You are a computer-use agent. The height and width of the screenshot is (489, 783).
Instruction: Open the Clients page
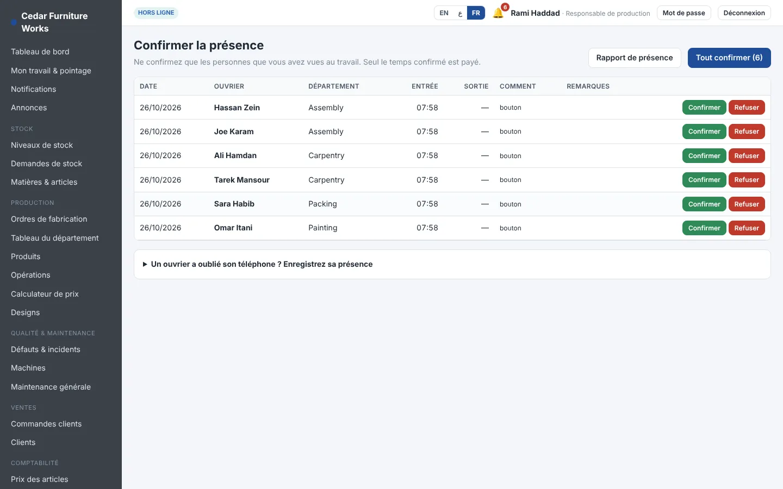pyautogui.click(x=23, y=442)
